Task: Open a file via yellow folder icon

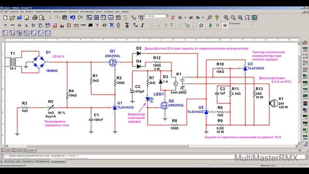Action: click(12, 18)
